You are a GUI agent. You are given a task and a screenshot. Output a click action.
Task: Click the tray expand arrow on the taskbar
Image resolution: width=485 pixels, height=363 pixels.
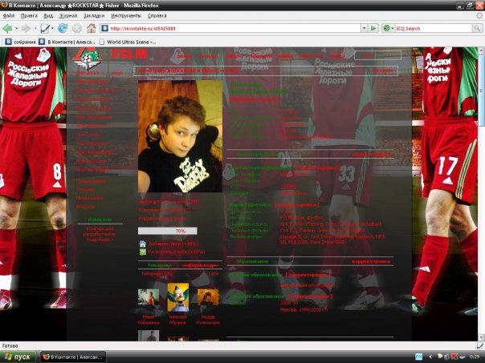coord(430,357)
